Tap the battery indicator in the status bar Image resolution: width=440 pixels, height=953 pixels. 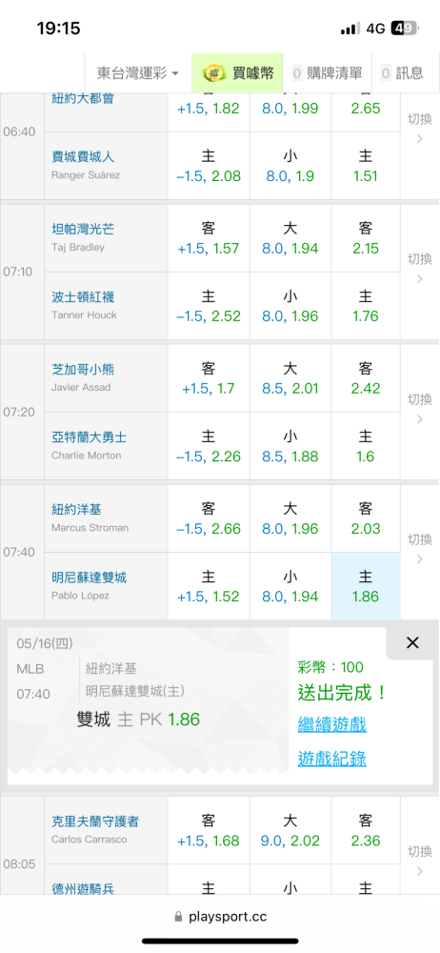click(404, 28)
